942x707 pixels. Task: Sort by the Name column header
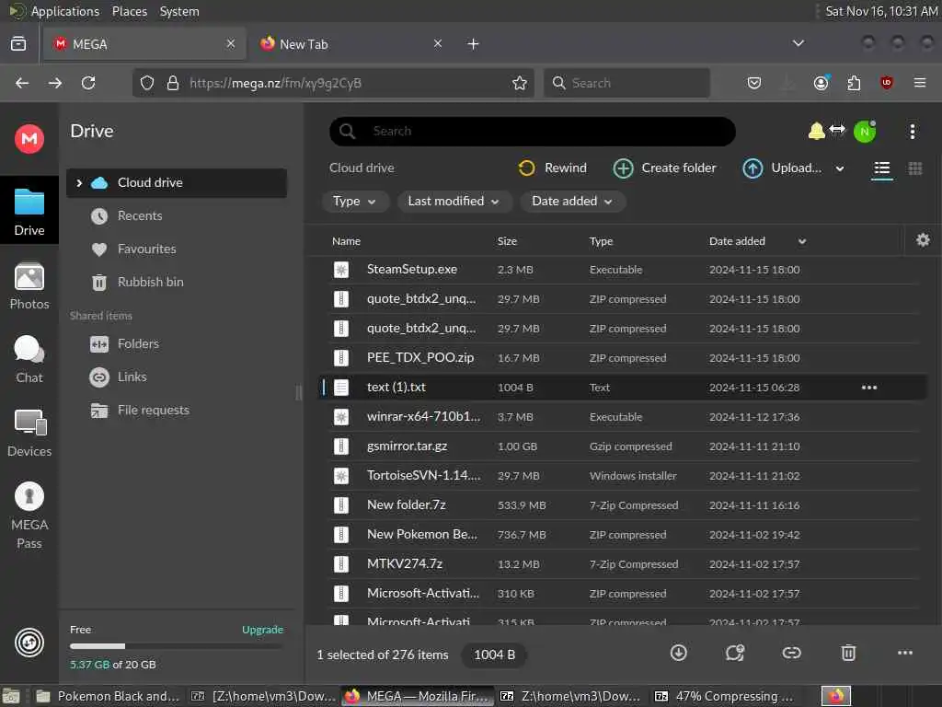point(346,241)
